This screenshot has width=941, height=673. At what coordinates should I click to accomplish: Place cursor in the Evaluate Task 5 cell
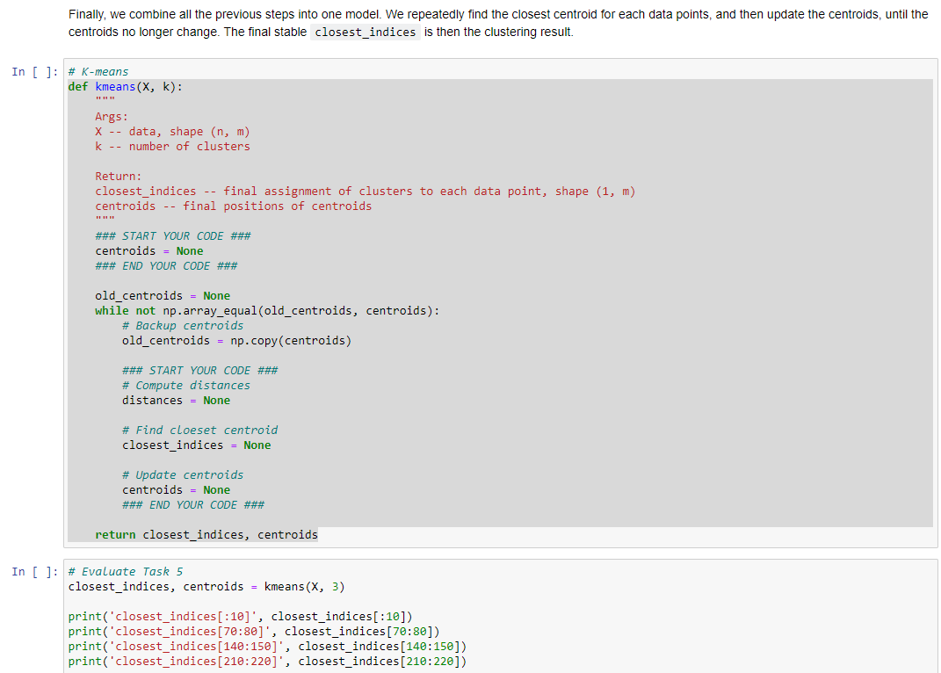351,615
